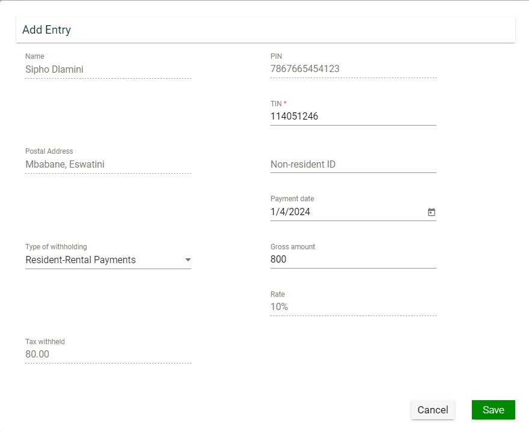
Task: Click the Add Entry dialog title
Action: click(x=47, y=29)
